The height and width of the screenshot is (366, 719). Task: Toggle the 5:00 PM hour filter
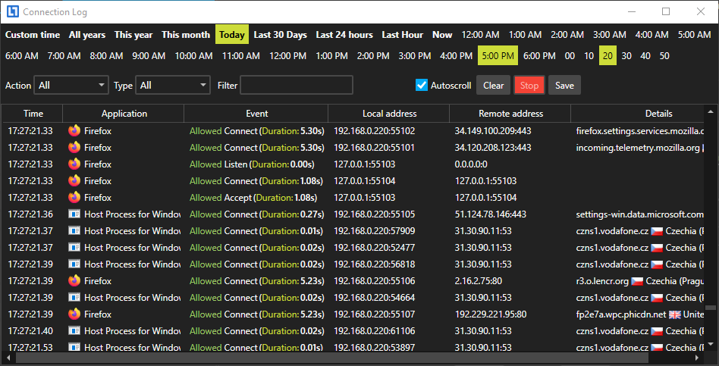click(497, 55)
